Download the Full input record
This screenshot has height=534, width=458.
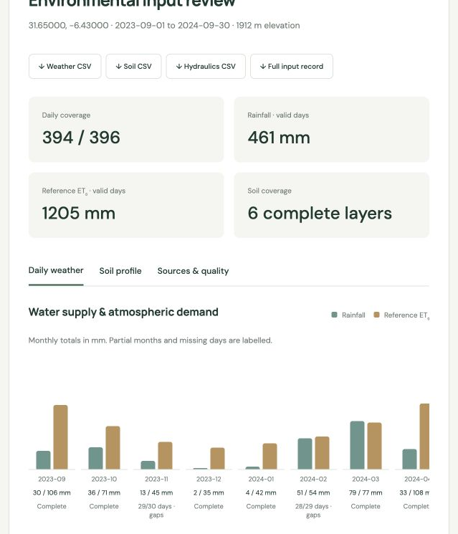(292, 67)
